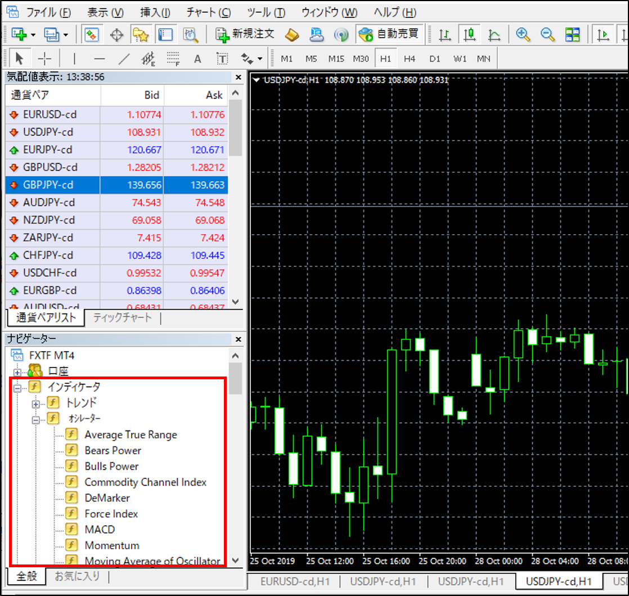Pick the equidistant channel tool
The height and width of the screenshot is (596, 629).
148,59
